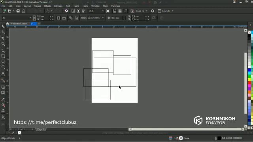Viewport: 253px width, 142px height.
Task: Open the Effects menu
Action: click(x=47, y=6)
